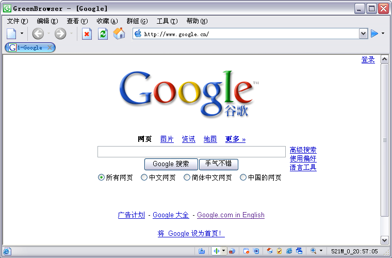Open the 高级搜索 link
Screen dimensions: 392x258
coord(303,150)
